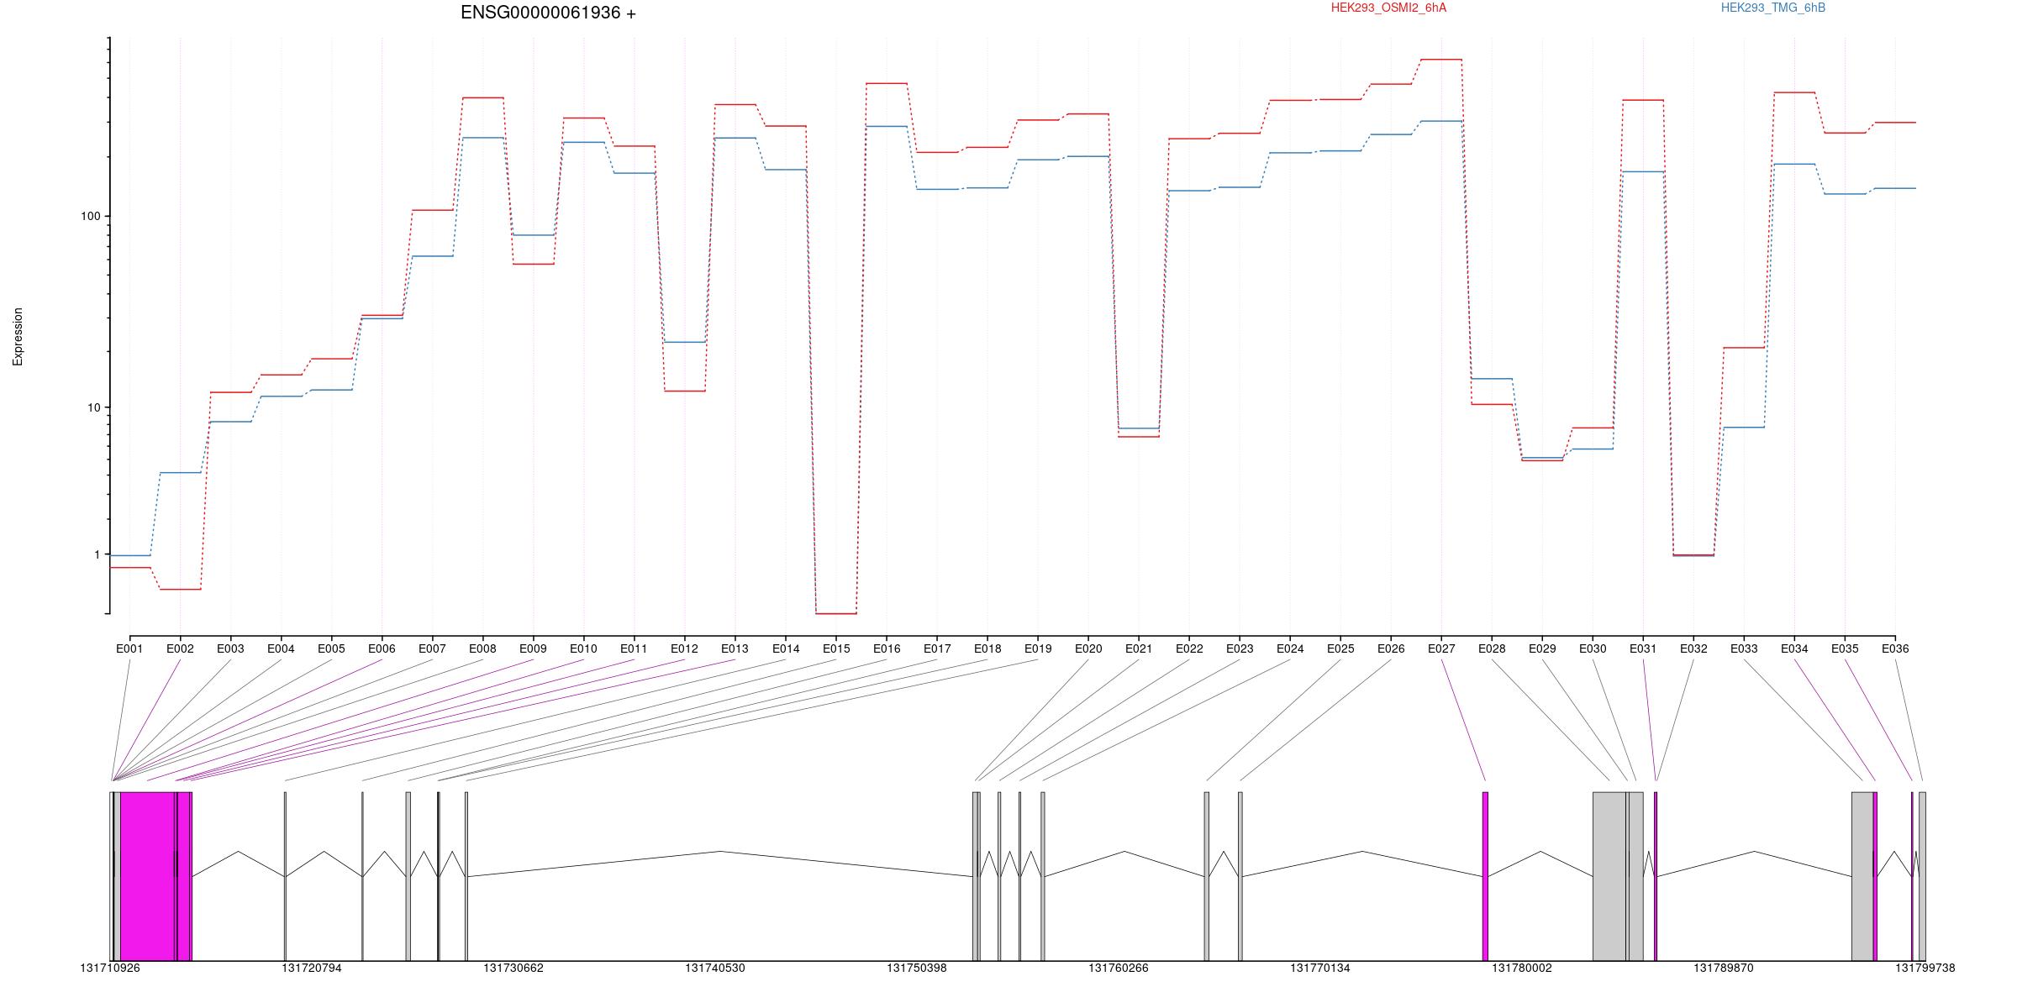Click exon label E026
Viewport: 2017px width, 1008px height.
1391,648
